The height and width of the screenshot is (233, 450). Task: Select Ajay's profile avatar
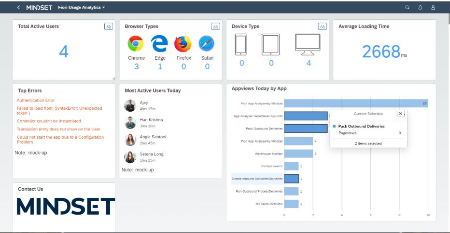click(130, 105)
